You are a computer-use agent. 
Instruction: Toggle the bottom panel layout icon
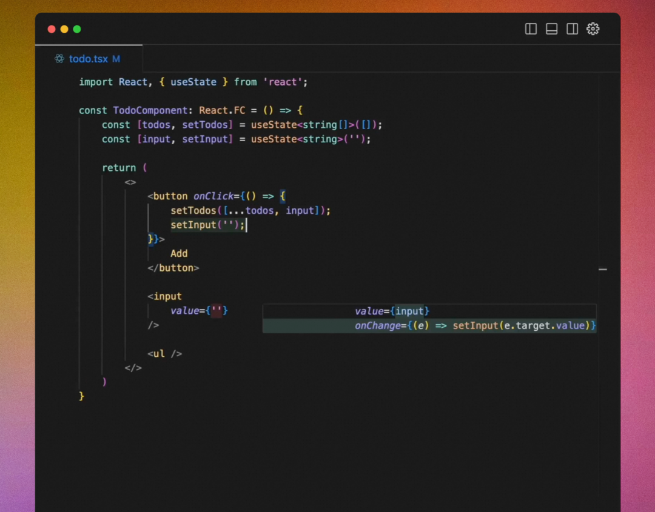coord(551,29)
